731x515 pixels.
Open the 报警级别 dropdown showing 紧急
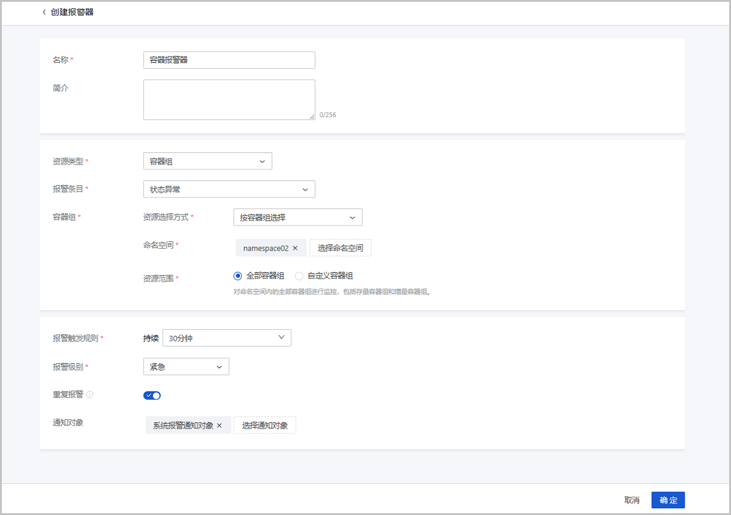pos(186,366)
